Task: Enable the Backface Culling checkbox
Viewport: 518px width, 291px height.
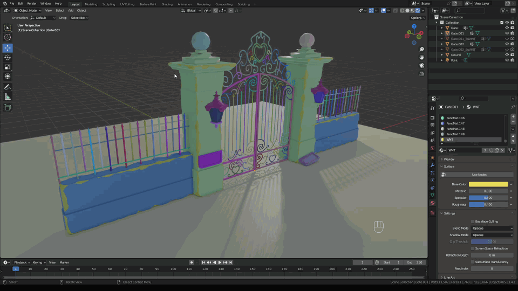Action: pos(473,221)
